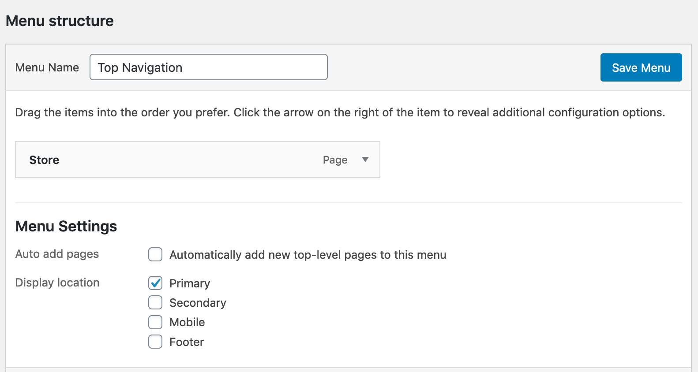Click the Menu Settings heading
698x372 pixels.
tap(66, 226)
